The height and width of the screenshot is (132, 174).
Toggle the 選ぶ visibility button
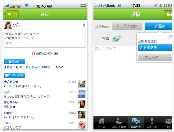158,26
